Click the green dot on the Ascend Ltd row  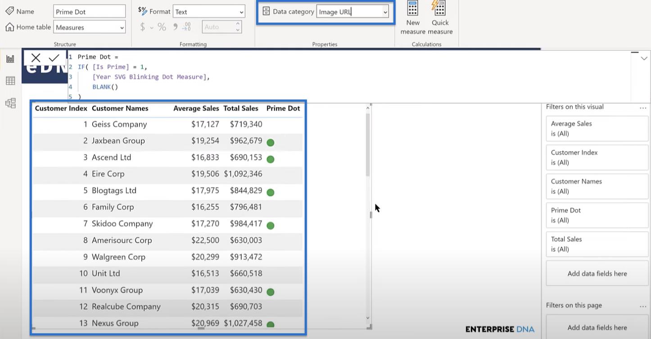[x=271, y=159]
